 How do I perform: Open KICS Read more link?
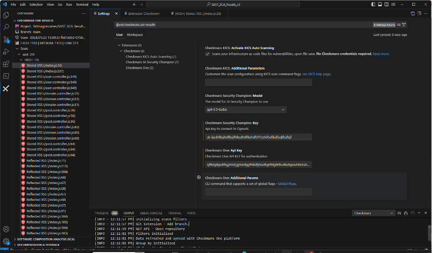coord(381,54)
